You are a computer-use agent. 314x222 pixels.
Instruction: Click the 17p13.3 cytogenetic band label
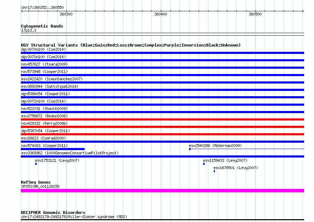pyautogui.click(x=29, y=30)
